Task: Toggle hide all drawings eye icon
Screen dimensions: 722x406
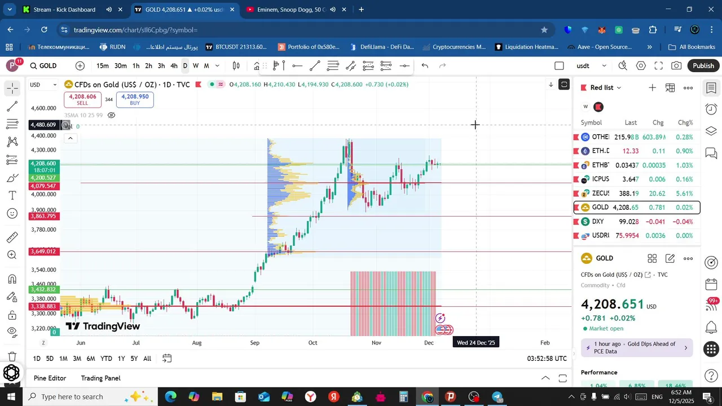Action: 12,333
